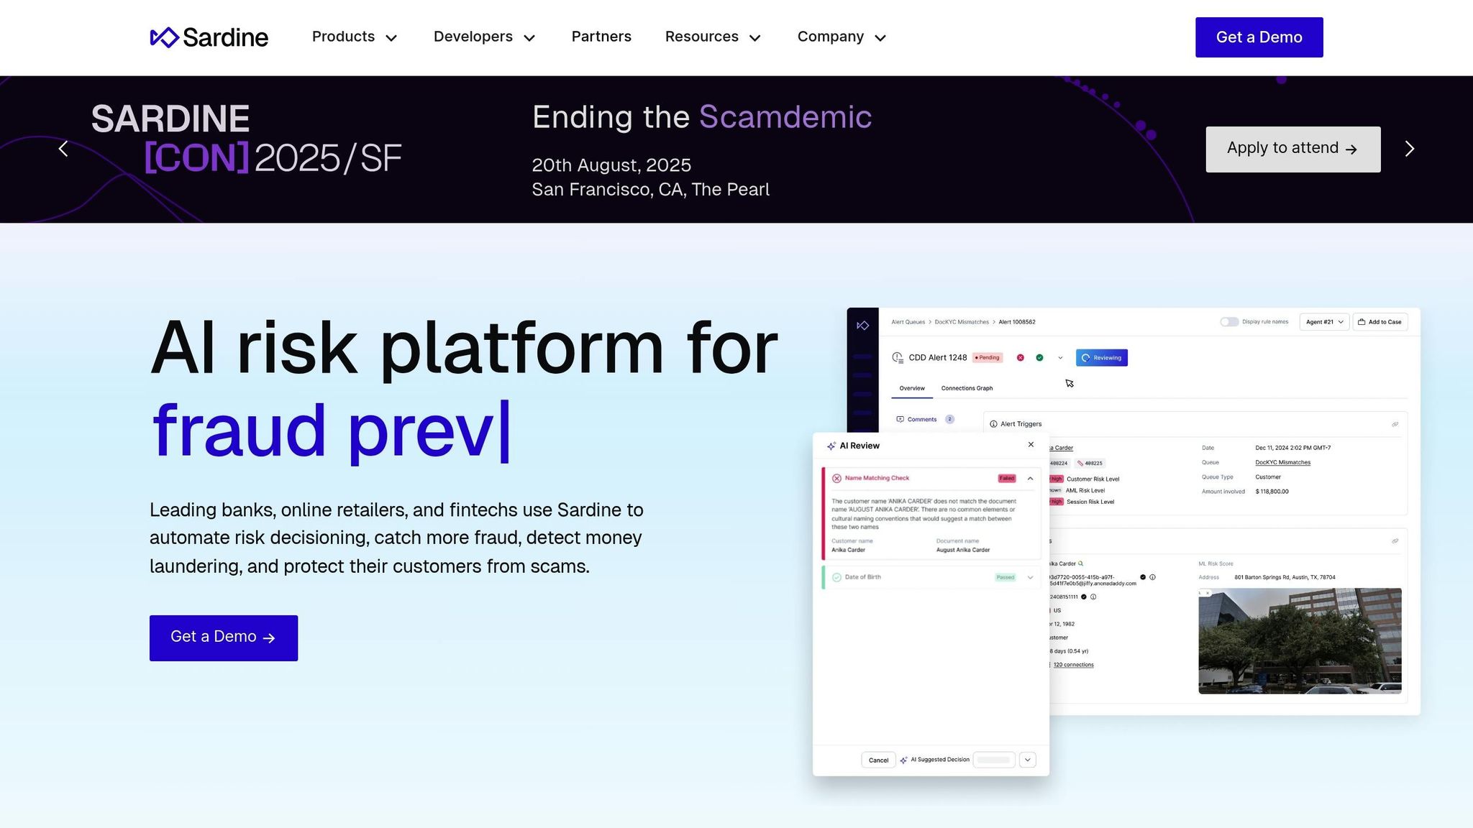Switch to the Overview tab
1473x828 pixels.
(x=912, y=388)
